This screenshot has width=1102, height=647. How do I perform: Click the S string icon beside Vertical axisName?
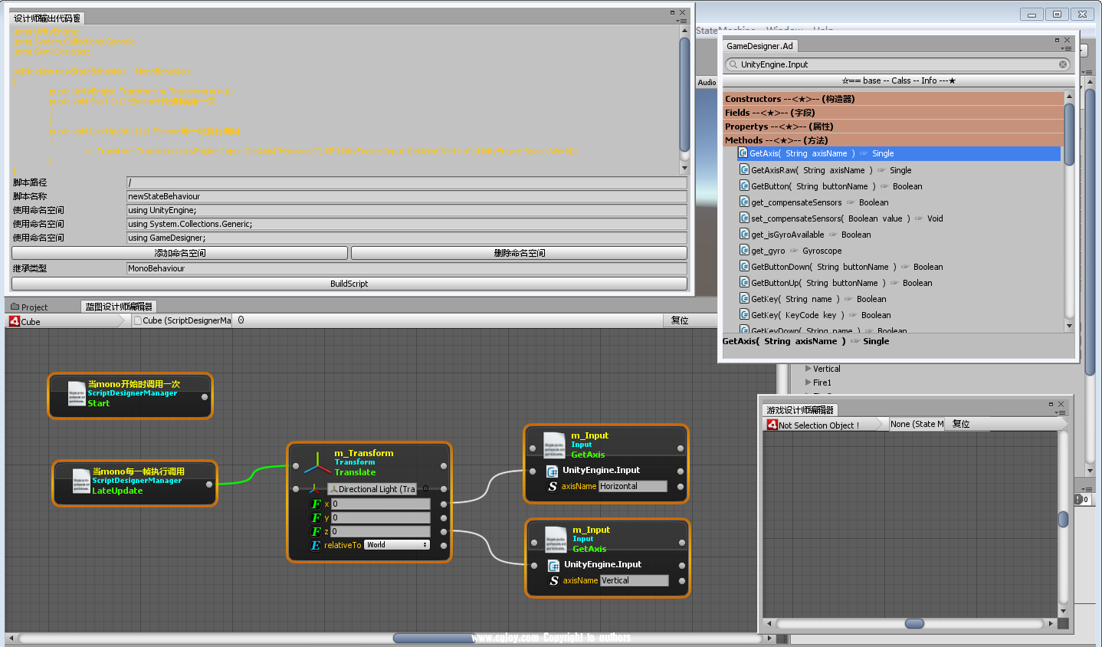(x=554, y=580)
